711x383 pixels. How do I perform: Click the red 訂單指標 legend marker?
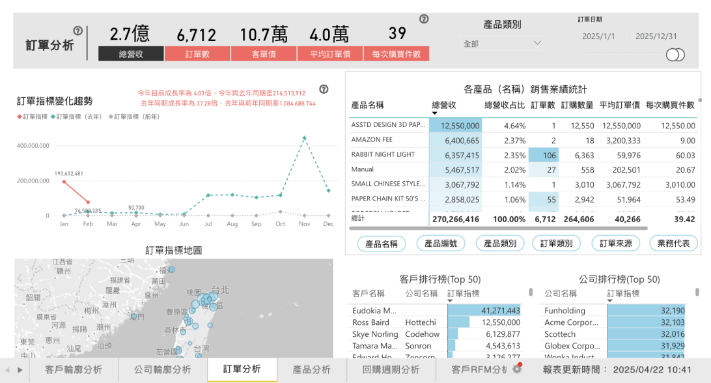point(20,117)
